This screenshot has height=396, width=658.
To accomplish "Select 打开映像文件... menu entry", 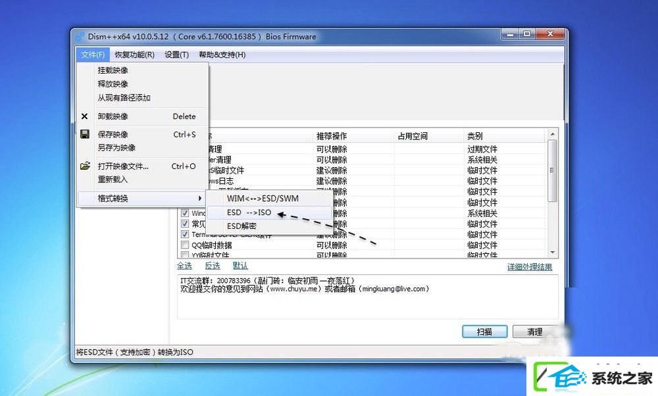I will pyautogui.click(x=143, y=166).
